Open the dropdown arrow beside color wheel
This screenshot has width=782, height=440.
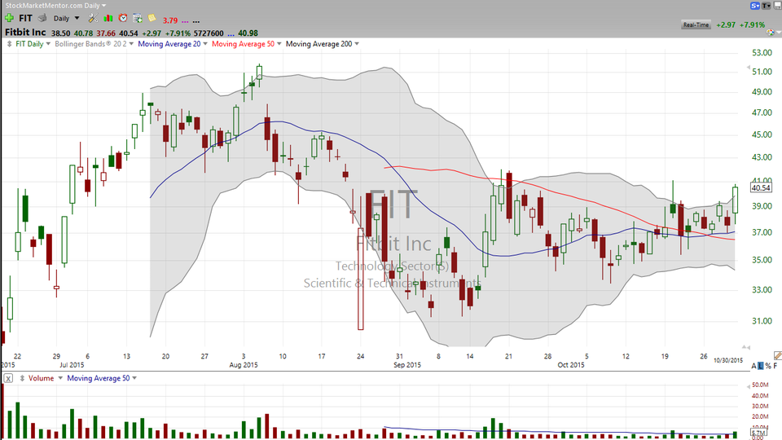pos(779,32)
